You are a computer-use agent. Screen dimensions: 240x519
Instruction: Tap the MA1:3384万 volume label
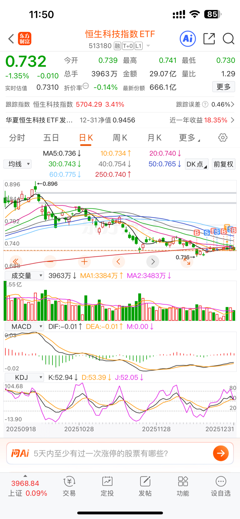tap(102, 275)
